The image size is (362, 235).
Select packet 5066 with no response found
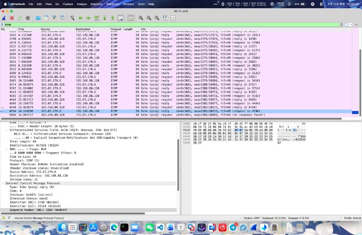176,115
